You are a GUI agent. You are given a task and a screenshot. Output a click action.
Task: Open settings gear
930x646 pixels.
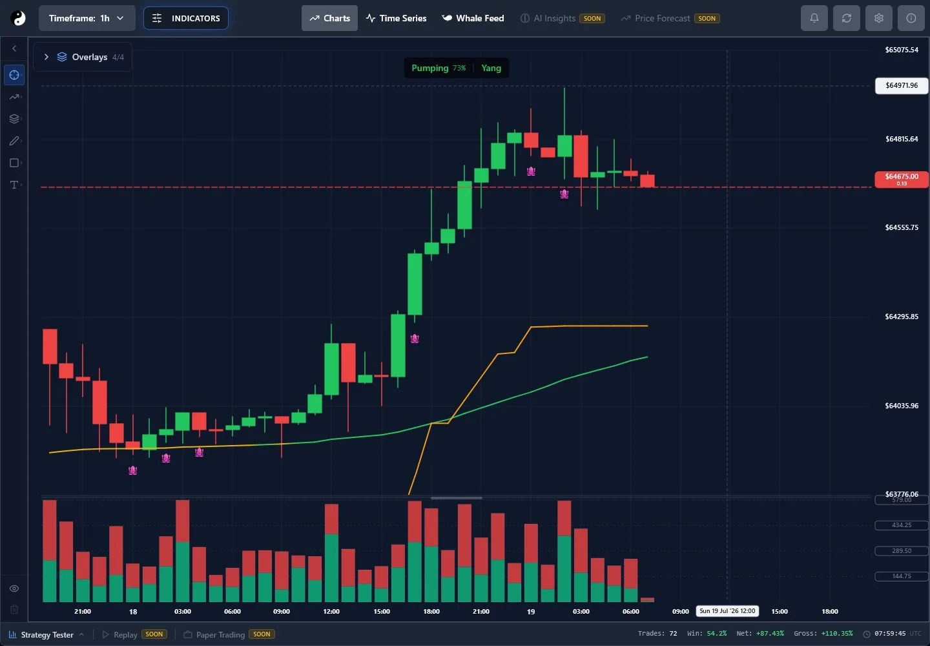pos(879,18)
